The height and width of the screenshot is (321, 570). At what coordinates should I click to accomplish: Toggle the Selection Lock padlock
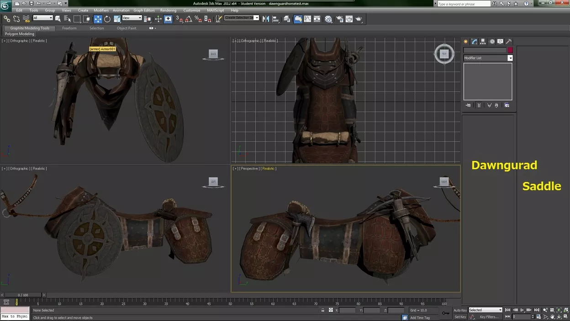(x=323, y=310)
